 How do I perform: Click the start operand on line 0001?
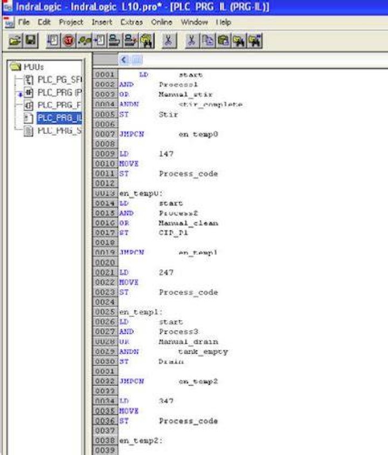(191, 75)
